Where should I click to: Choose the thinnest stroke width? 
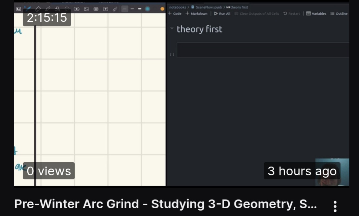[125, 9]
